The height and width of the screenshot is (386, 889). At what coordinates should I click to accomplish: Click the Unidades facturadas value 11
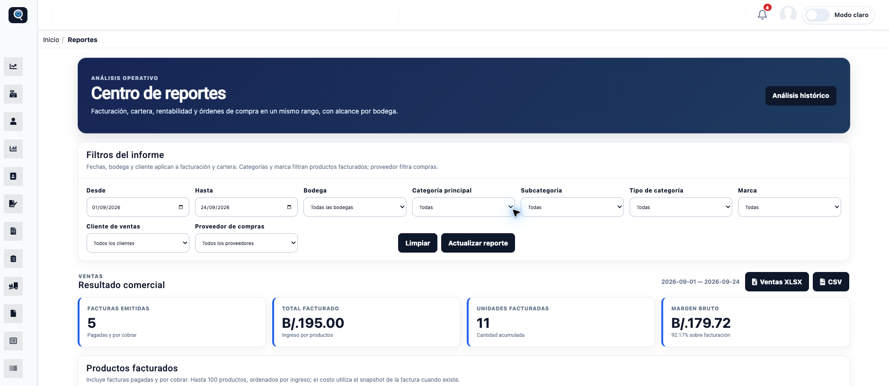pyautogui.click(x=483, y=323)
